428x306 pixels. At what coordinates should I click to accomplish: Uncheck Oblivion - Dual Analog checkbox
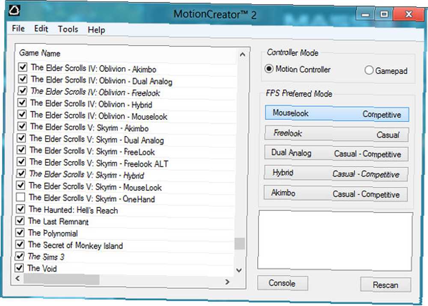click(23, 79)
